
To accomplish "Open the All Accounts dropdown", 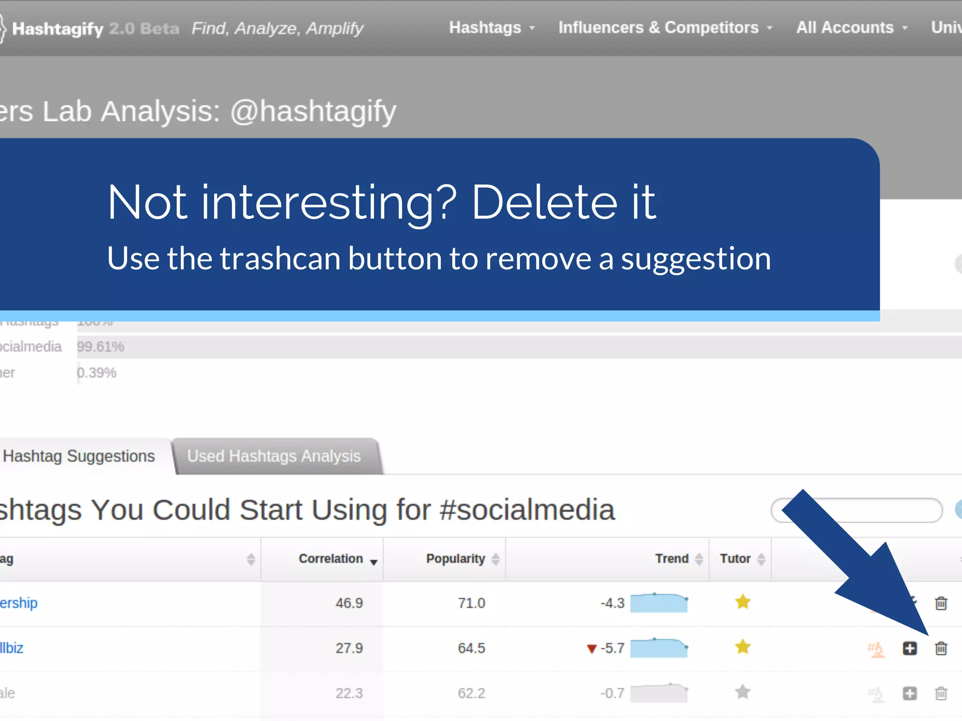I will click(852, 28).
